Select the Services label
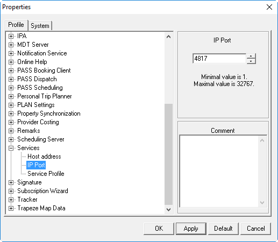 pyautogui.click(x=28, y=148)
